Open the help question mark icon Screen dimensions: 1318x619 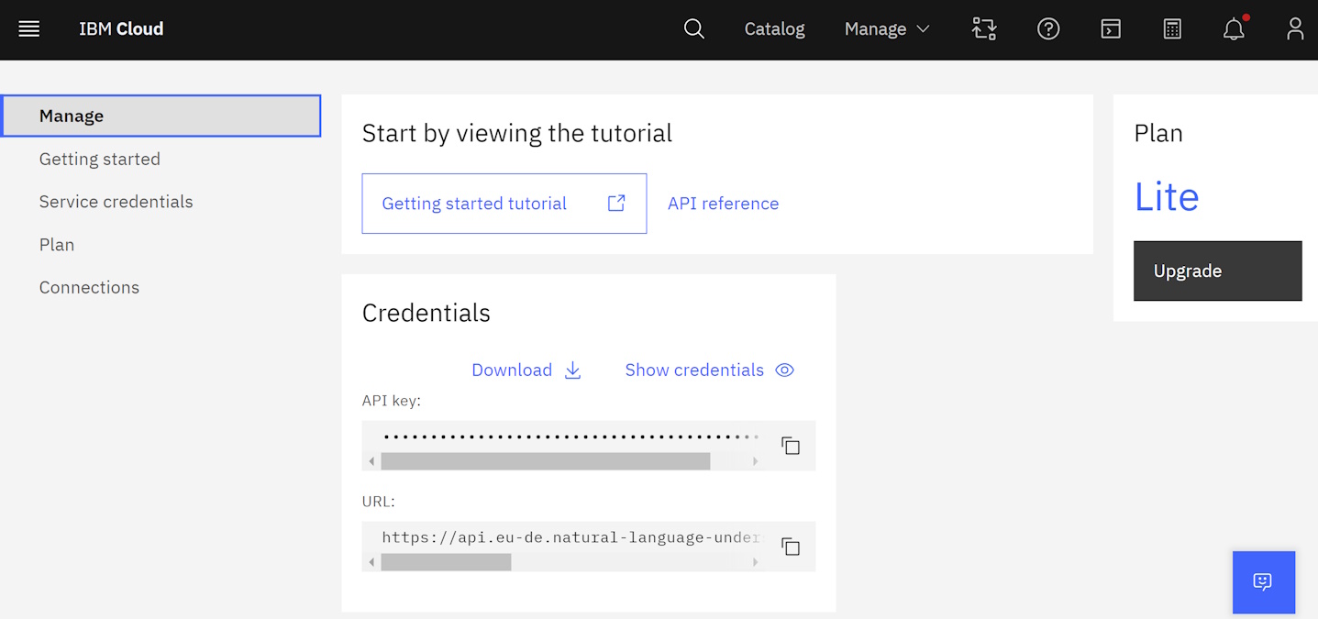tap(1048, 29)
